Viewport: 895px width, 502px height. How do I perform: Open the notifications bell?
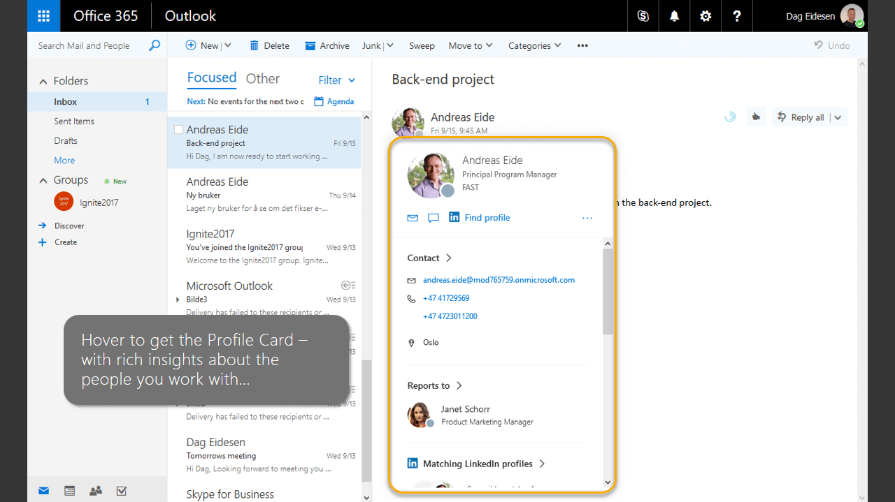coord(673,15)
